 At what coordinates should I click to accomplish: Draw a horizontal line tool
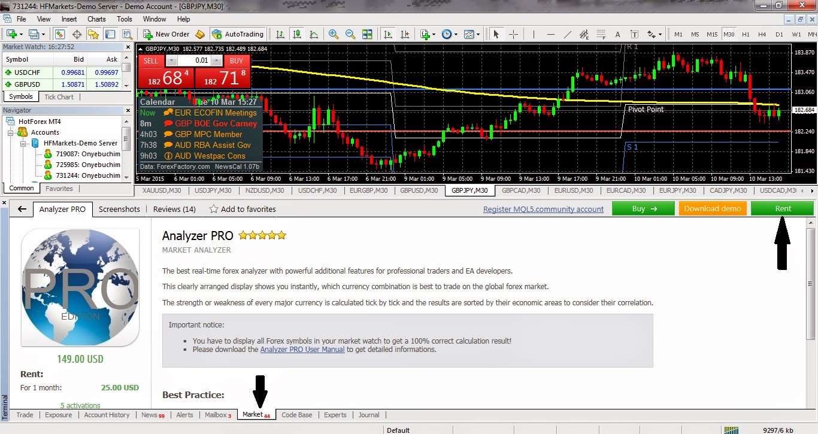pyautogui.click(x=551, y=34)
